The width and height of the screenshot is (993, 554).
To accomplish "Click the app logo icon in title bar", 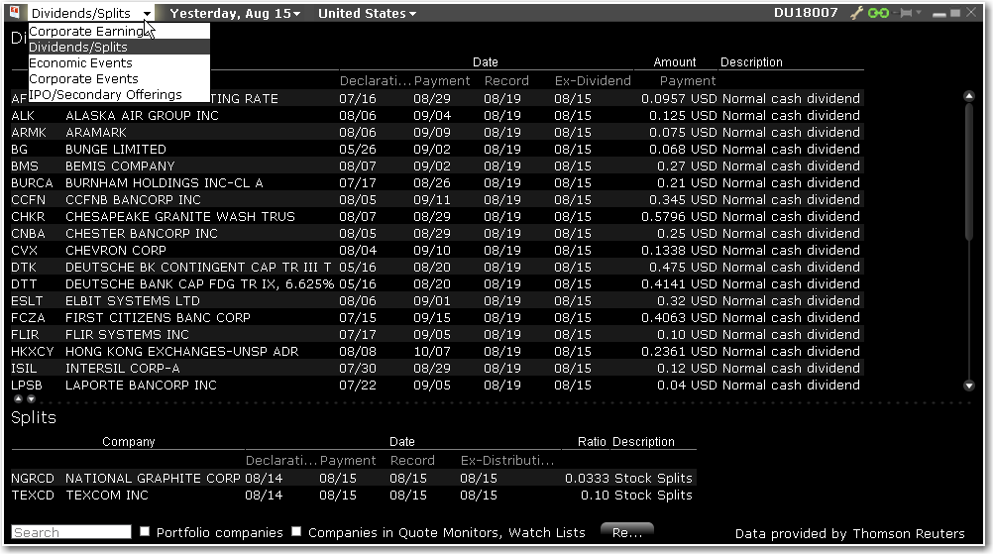I will pos(14,13).
